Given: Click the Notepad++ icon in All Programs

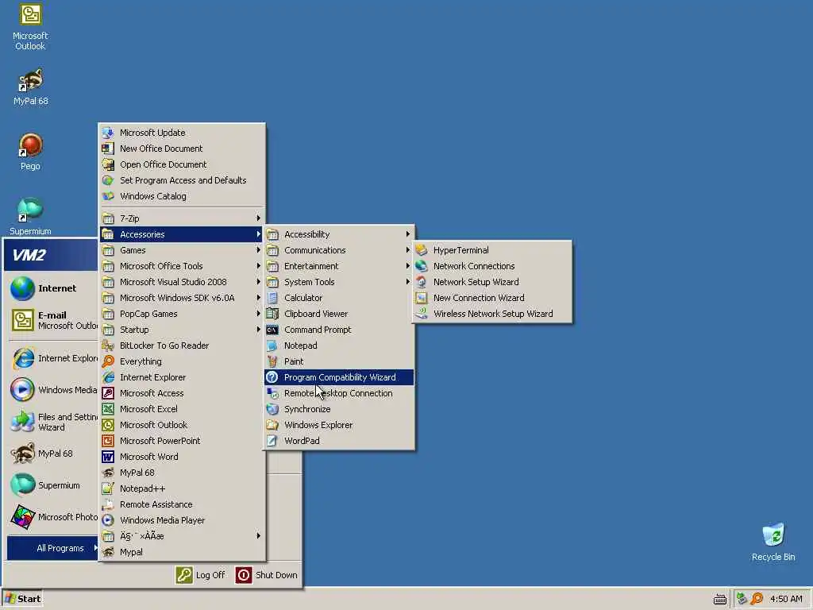Looking at the screenshot, I should pos(108,488).
